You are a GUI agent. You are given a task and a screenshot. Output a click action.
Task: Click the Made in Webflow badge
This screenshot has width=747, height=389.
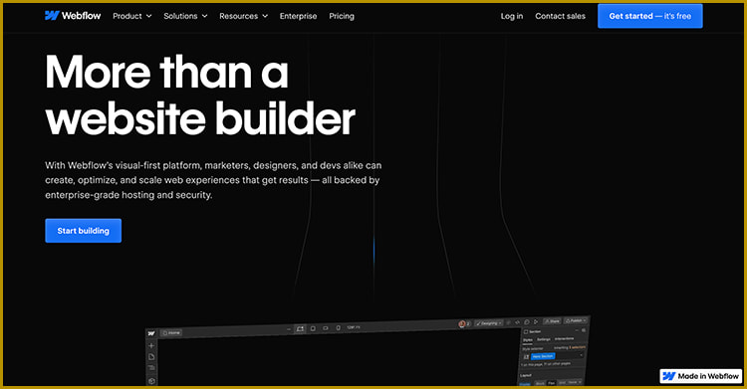tap(701, 376)
